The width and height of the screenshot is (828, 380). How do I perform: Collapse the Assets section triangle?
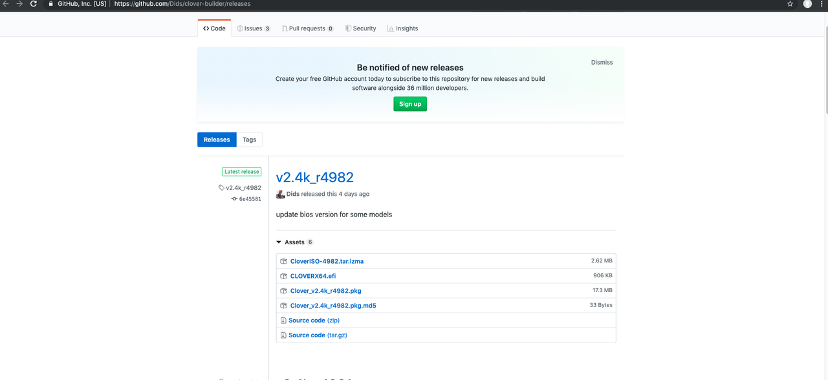[x=279, y=242]
